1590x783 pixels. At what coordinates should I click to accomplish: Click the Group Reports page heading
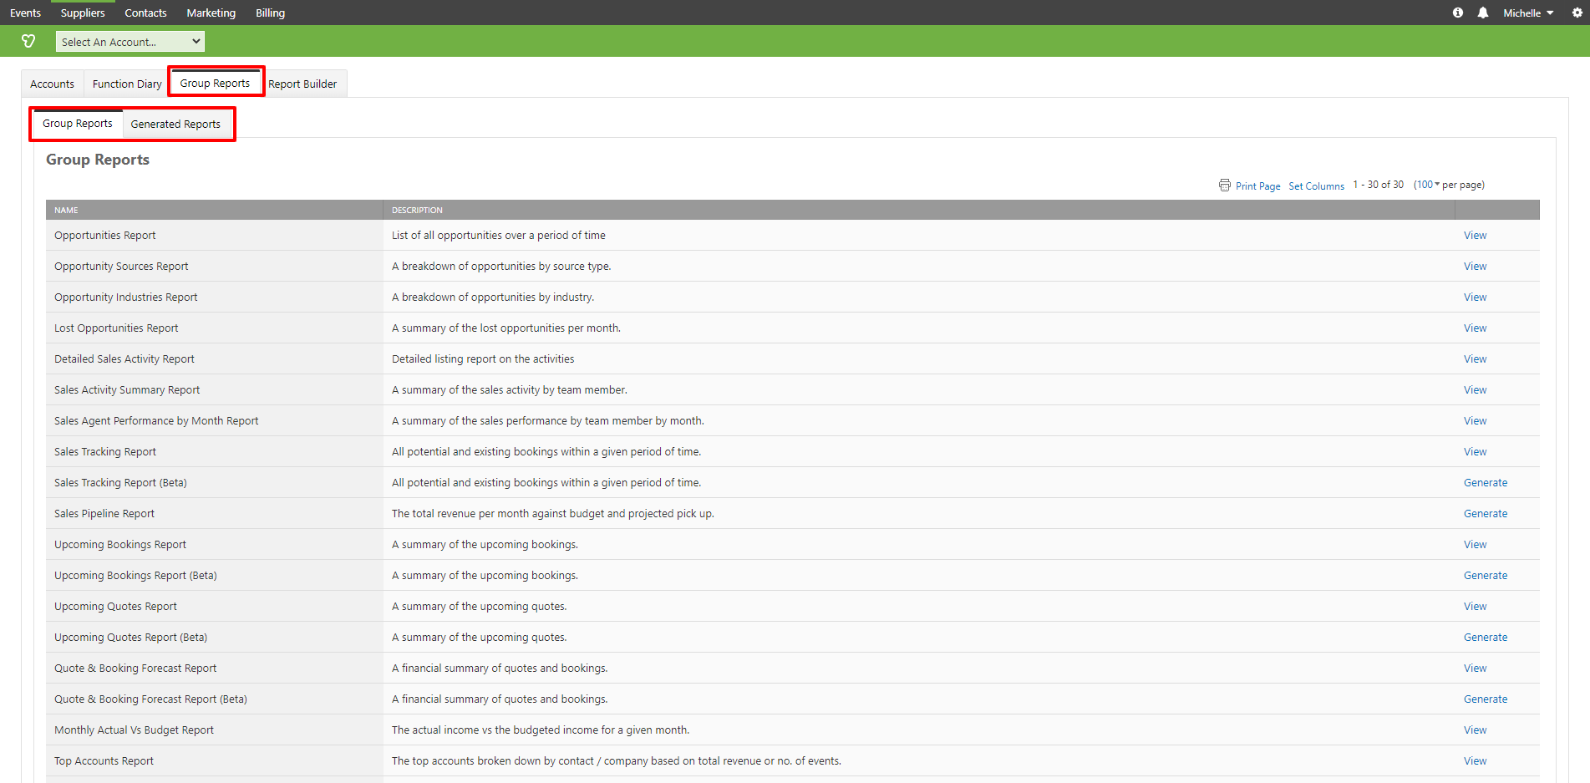click(x=98, y=160)
